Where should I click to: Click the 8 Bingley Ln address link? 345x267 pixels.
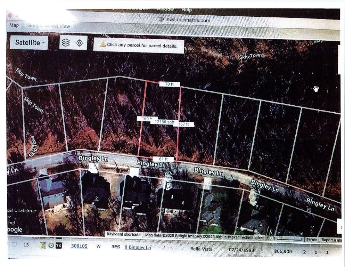pos(137,248)
